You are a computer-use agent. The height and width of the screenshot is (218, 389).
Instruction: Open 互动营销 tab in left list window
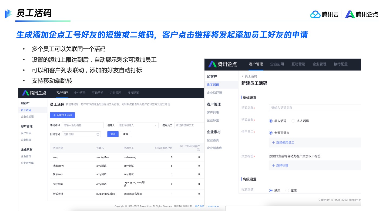tap(98, 93)
